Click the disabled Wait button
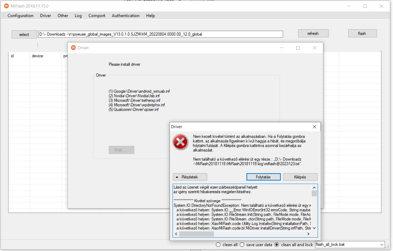393x251 pixels. [x=121, y=150]
